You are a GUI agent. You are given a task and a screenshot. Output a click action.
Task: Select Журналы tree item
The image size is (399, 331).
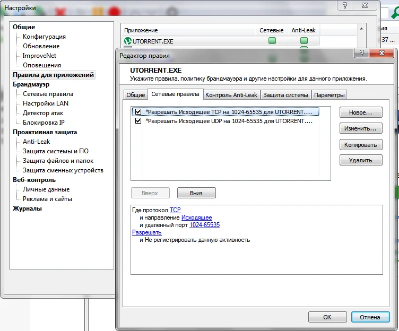click(27, 208)
